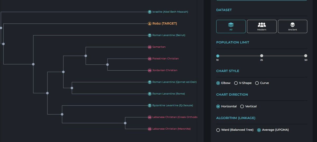Click the Robz (TARGET) label
The image size is (317, 142).
pyautogui.click(x=165, y=23)
